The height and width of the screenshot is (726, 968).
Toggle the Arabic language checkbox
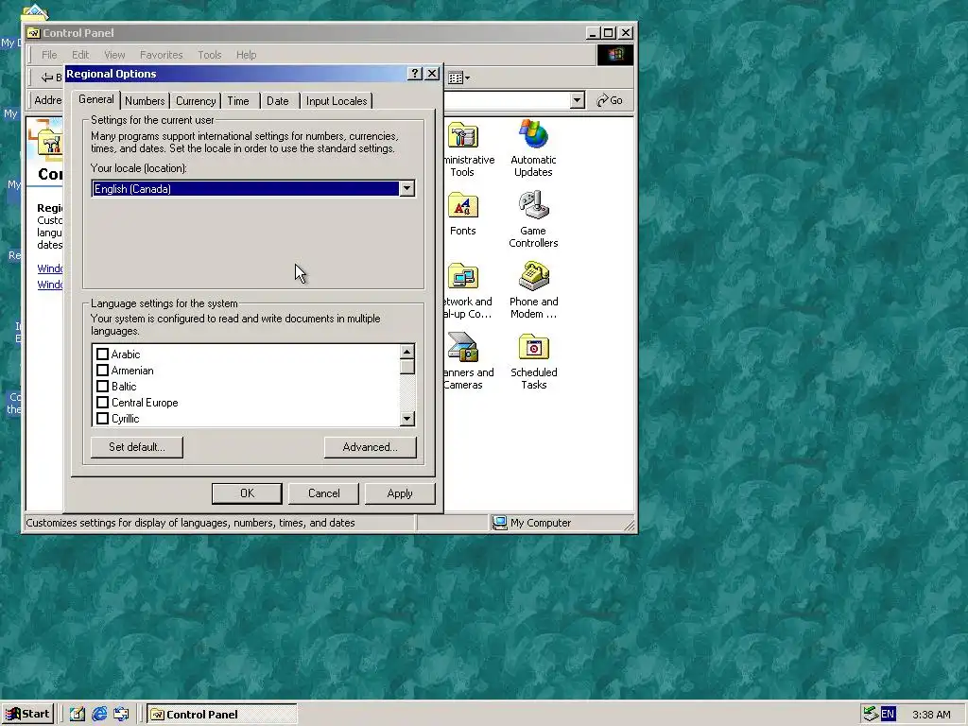(102, 354)
